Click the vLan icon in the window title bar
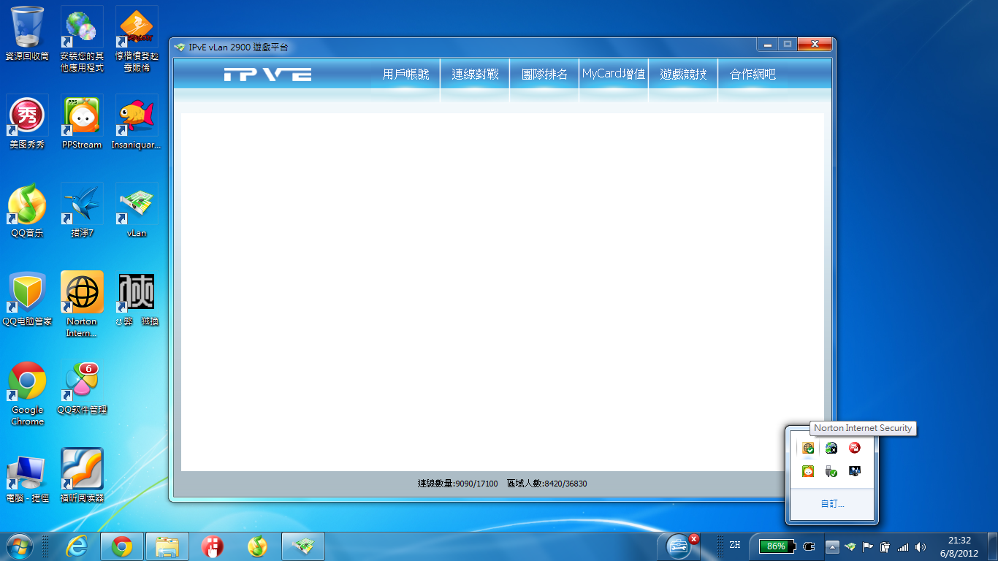Image resolution: width=998 pixels, height=561 pixels. point(180,47)
